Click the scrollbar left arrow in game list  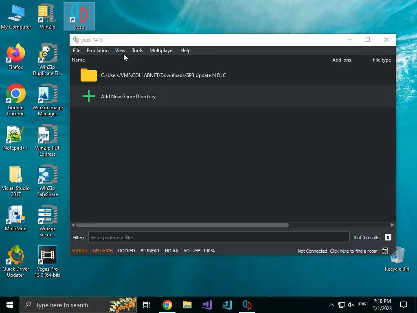point(73,225)
